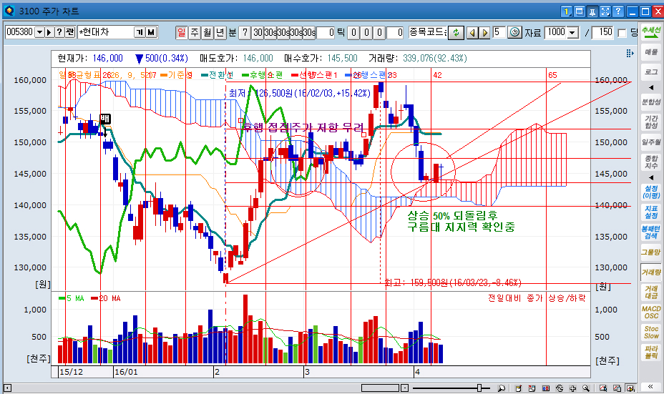Click the 지표설정 indicator settings button
664x394 pixels.
651,212
